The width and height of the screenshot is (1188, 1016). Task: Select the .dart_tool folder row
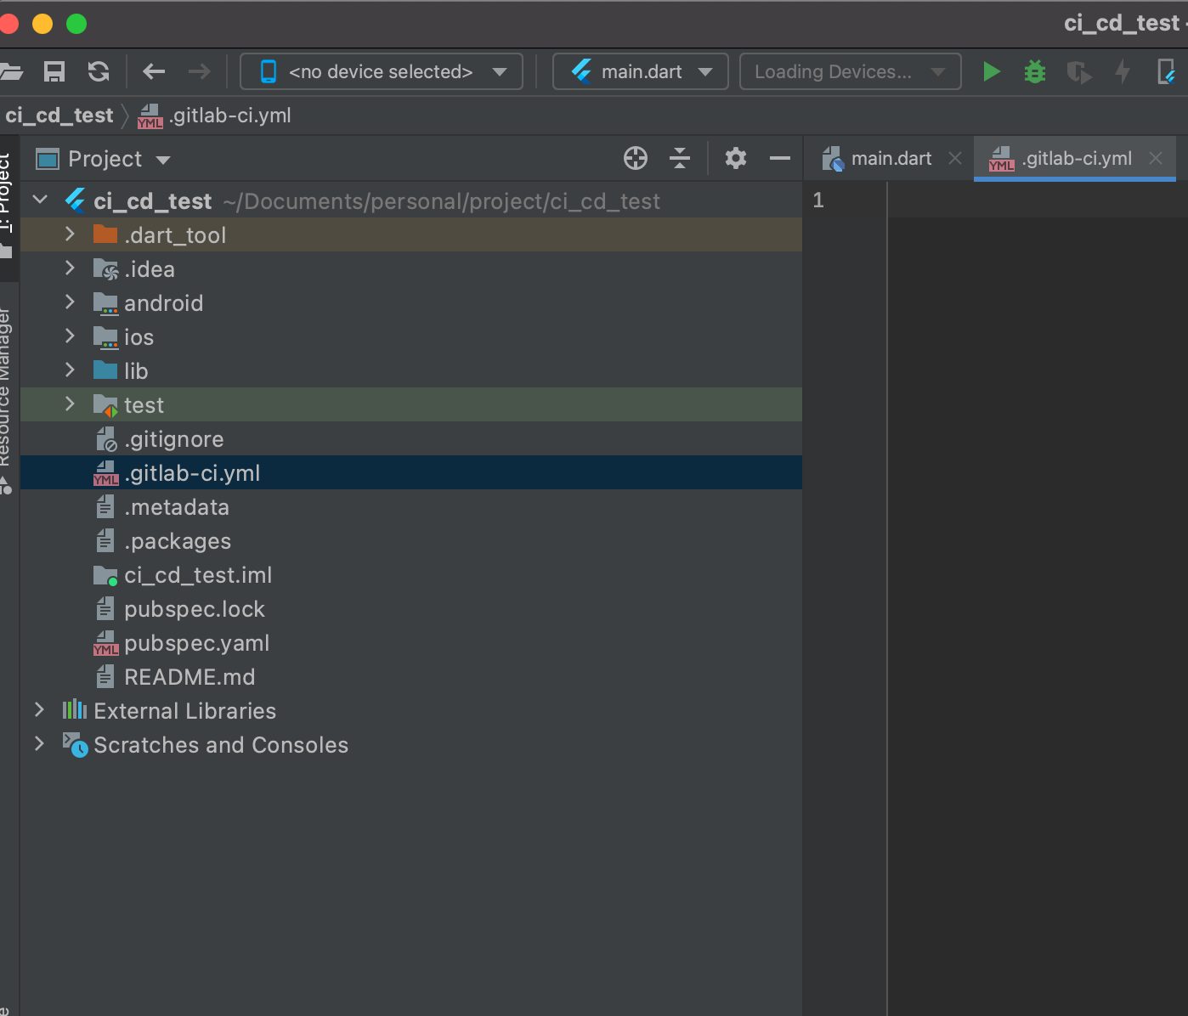[x=411, y=234]
